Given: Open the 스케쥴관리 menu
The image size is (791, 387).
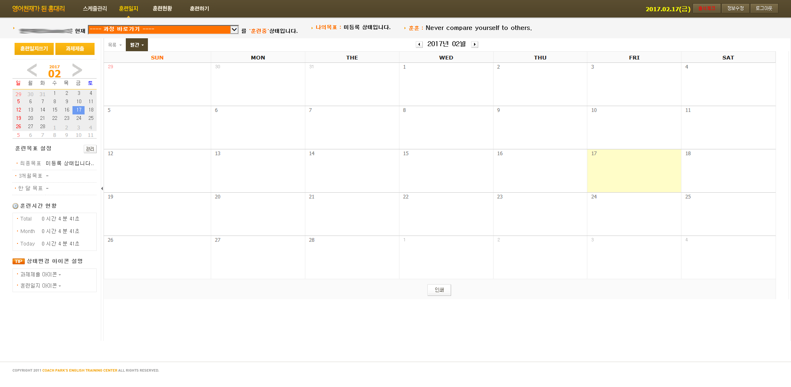Looking at the screenshot, I should [x=95, y=9].
